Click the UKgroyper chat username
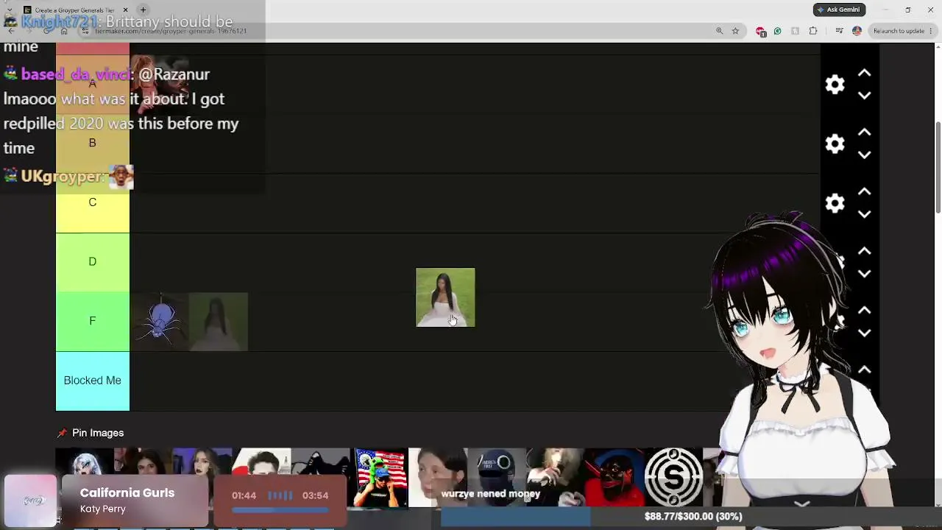The image size is (942, 530). pyautogui.click(x=63, y=177)
